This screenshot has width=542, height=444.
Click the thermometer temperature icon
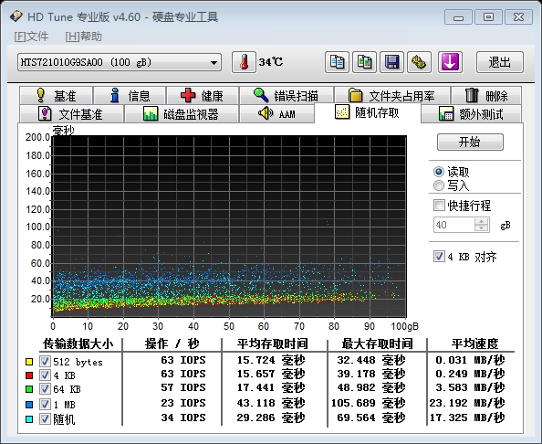244,62
